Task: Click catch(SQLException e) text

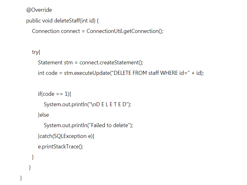Action: [66, 136]
